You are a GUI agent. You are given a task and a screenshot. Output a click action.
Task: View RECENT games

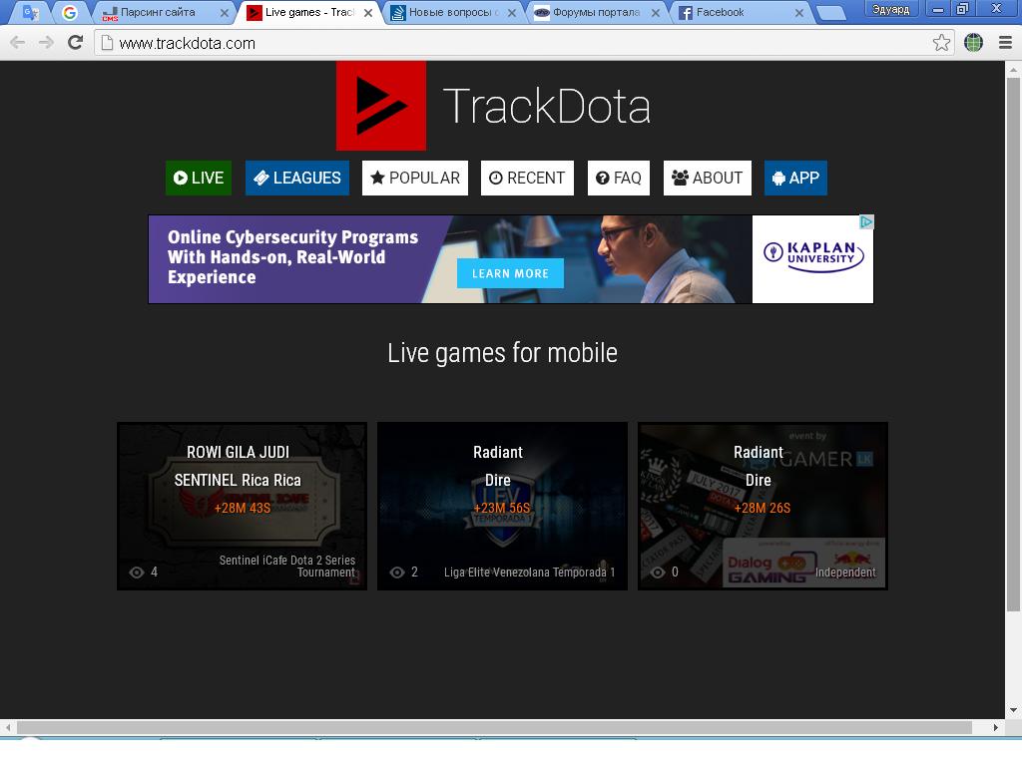tap(527, 178)
